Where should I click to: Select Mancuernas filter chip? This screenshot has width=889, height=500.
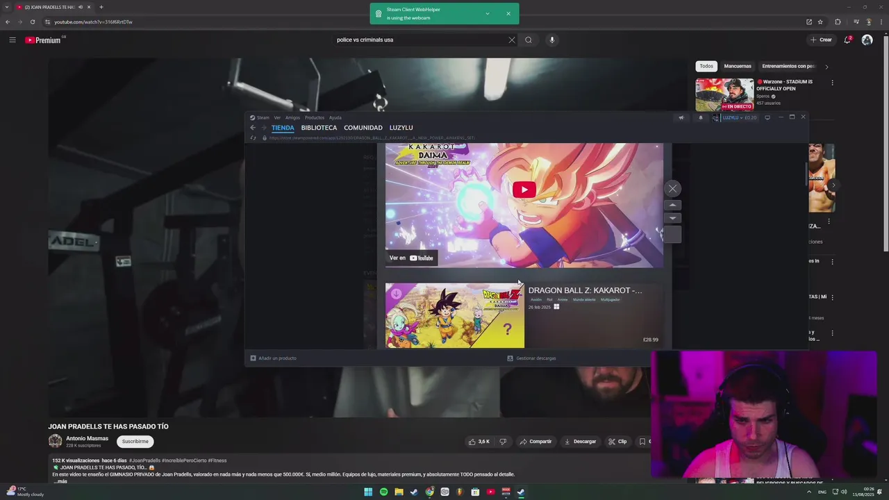pos(738,66)
